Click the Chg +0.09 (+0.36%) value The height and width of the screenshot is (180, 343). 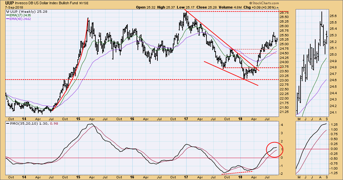265,7
